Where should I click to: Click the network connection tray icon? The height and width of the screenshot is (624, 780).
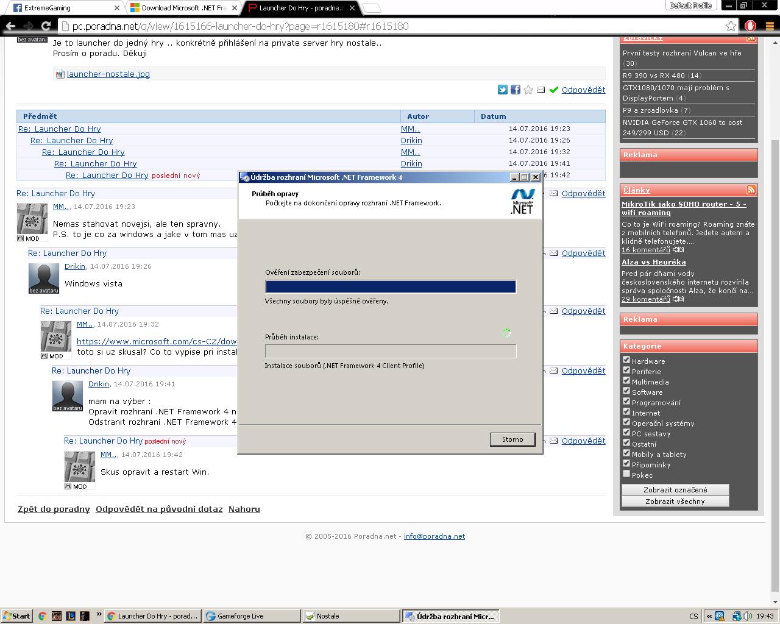(x=736, y=616)
